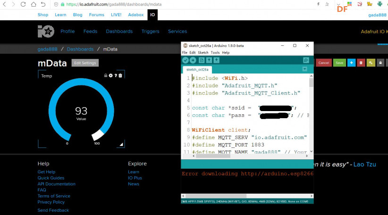Open a sketch with the up-arrow icon

(x=209, y=60)
